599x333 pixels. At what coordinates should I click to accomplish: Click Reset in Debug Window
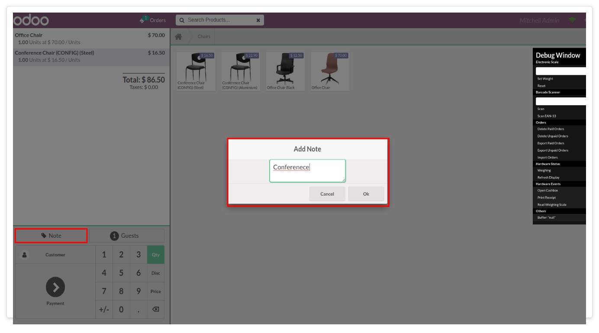(541, 86)
